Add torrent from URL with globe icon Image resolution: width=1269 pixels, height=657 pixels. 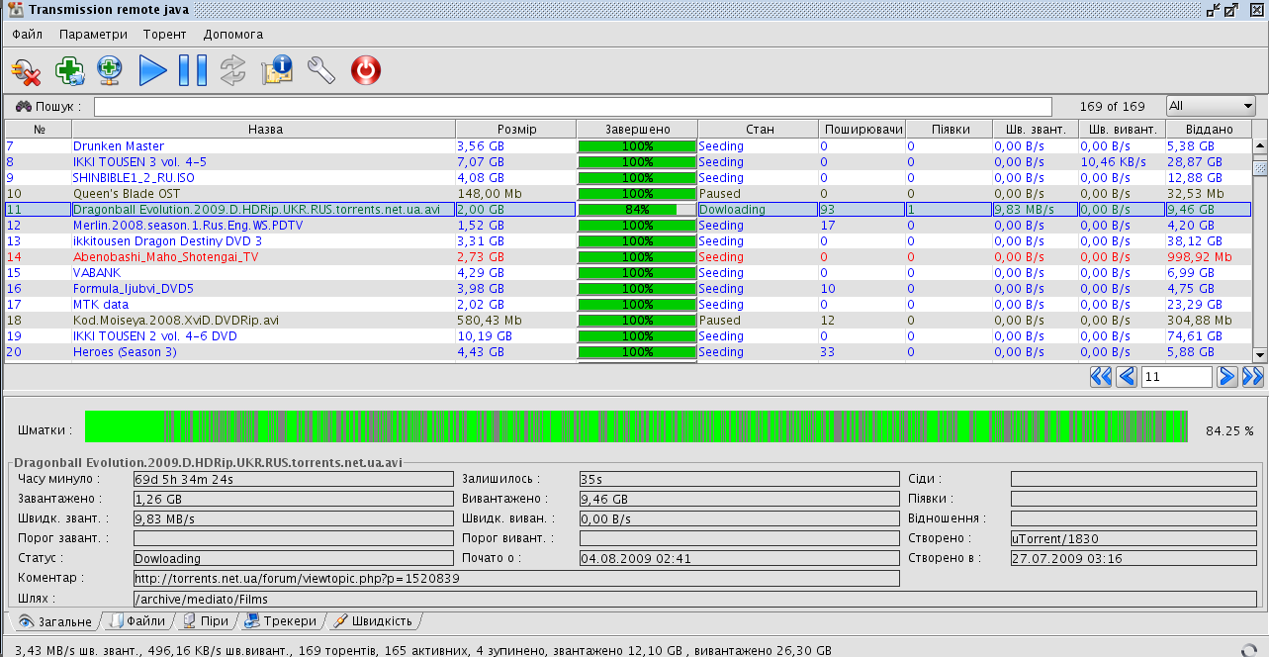(109, 70)
